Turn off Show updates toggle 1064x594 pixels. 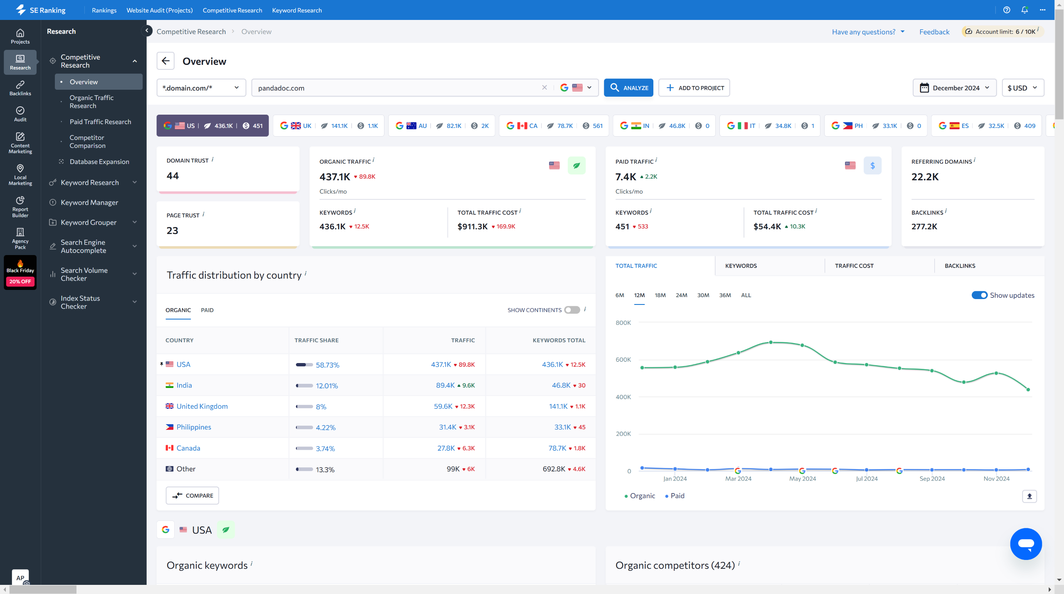[979, 295]
